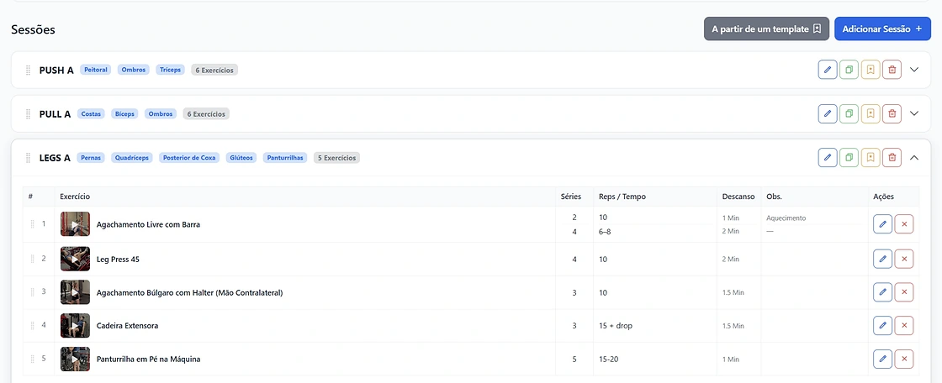This screenshot has height=383, width=942.
Task: Play the Agachamento Búlgaro video thumbnail
Action: (x=75, y=292)
